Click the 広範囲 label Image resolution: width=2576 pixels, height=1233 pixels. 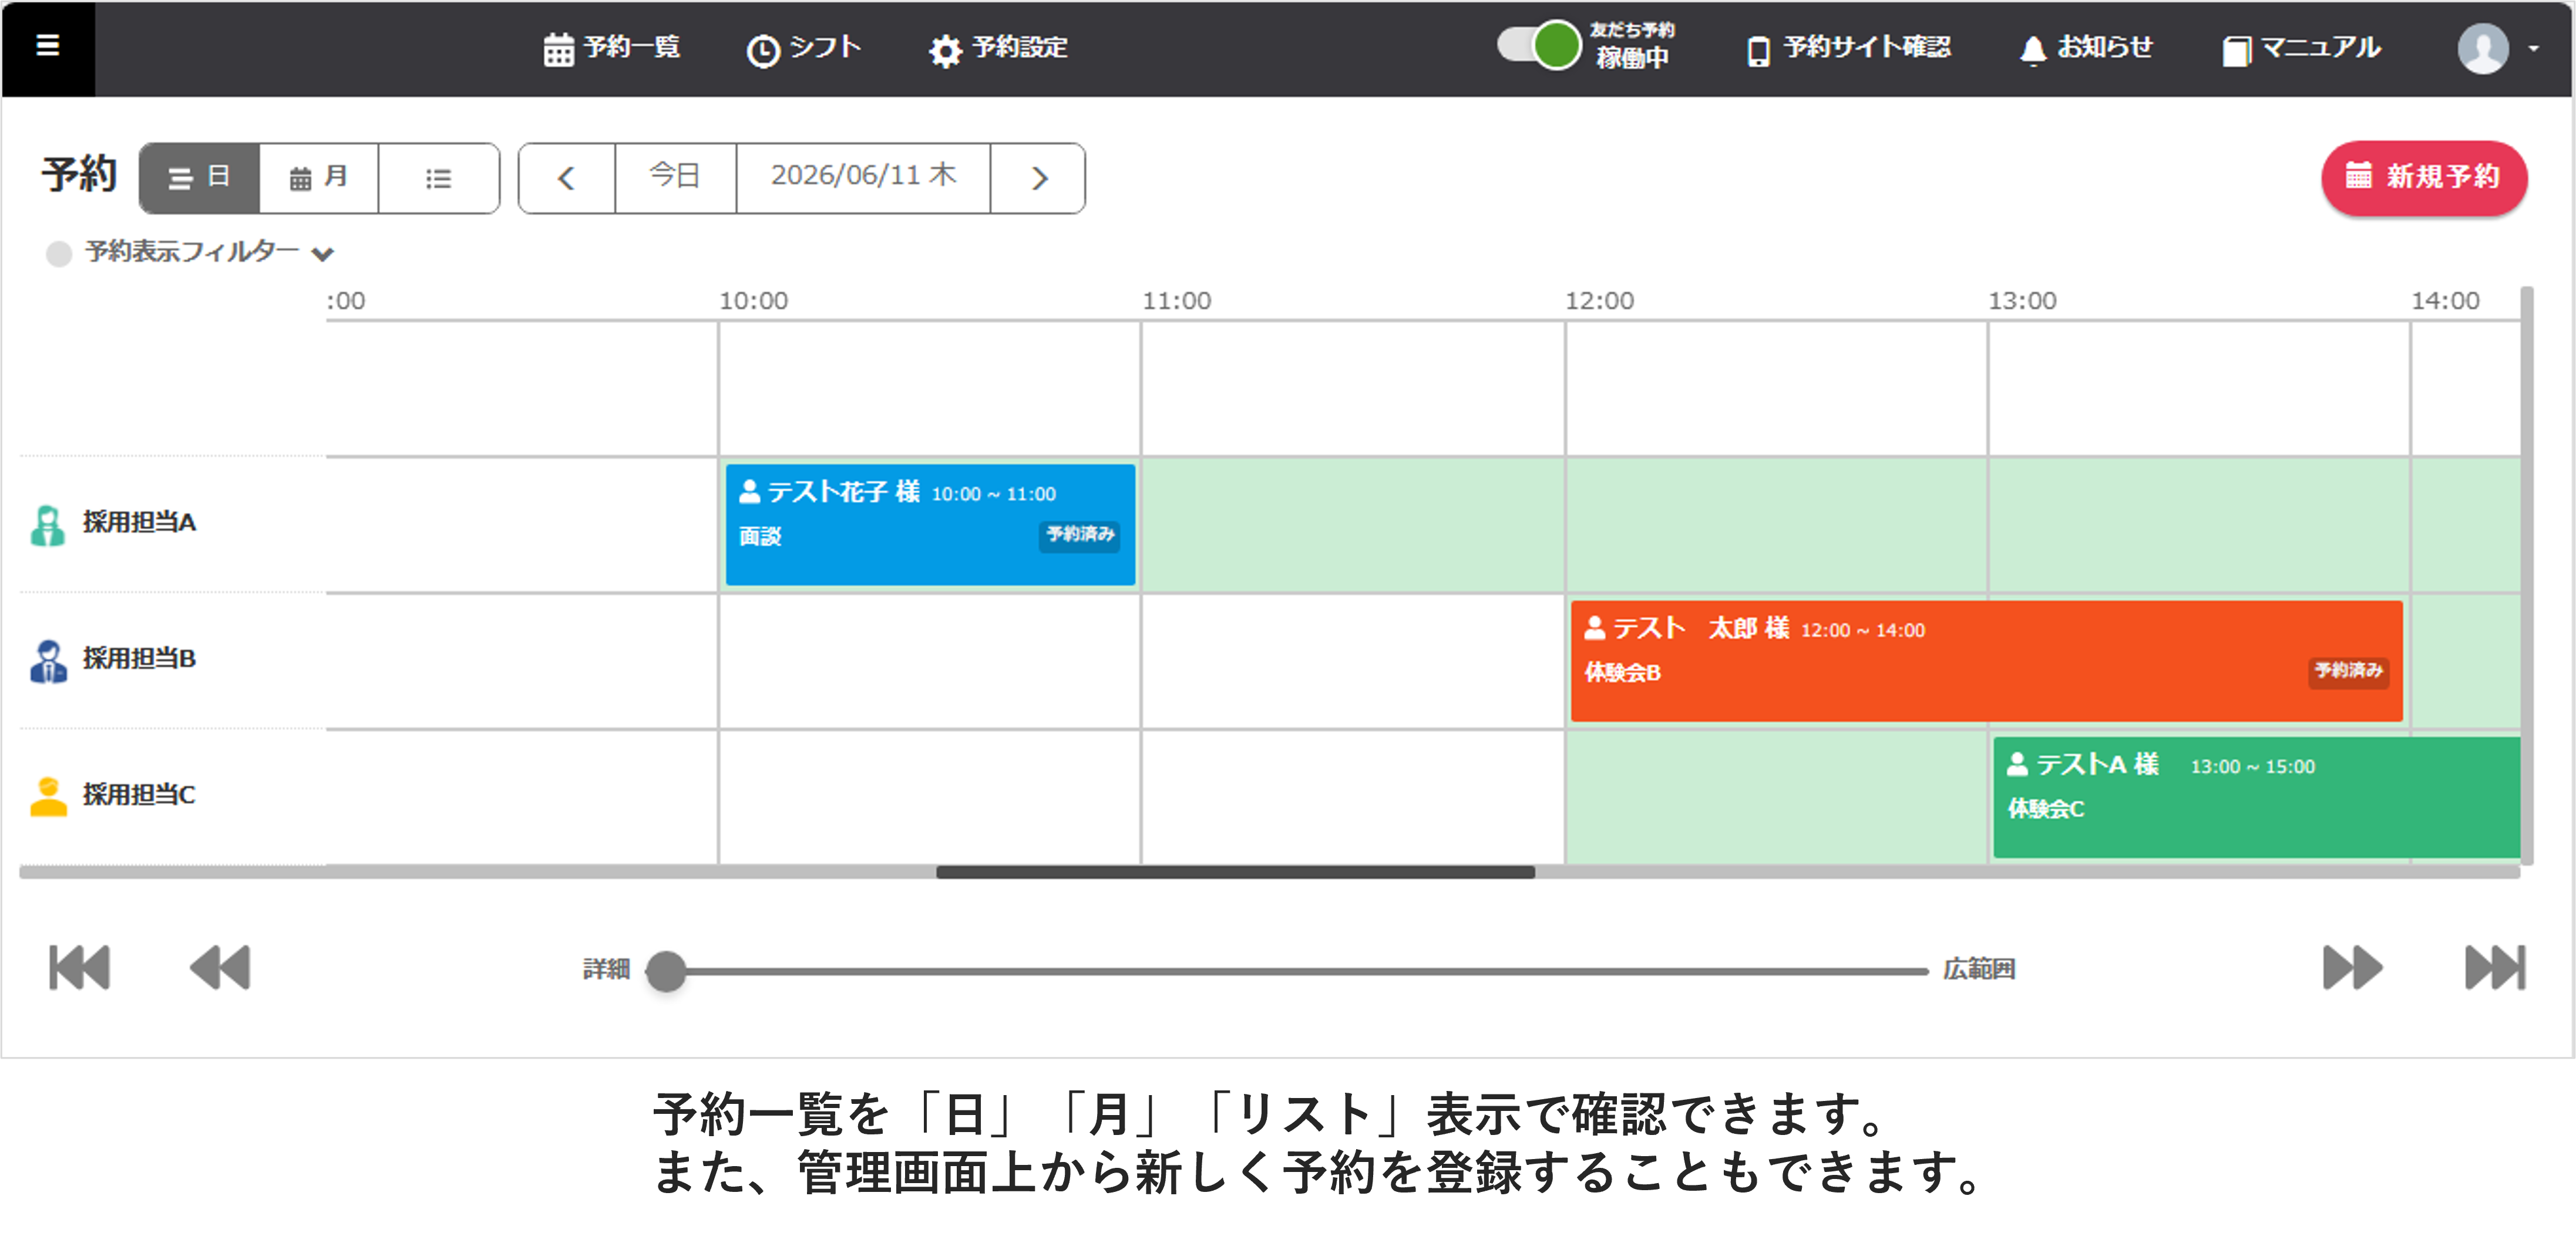click(1979, 969)
